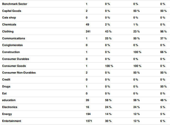Open the Consumer Goods sector
This screenshot has height=125, width=170.
click(14, 66)
